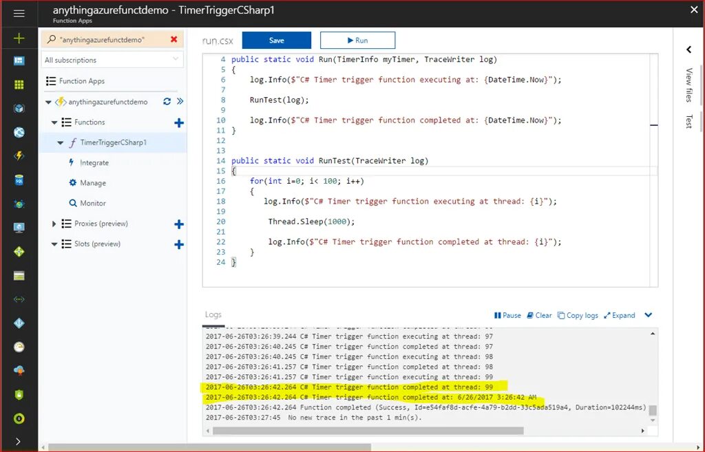The height and width of the screenshot is (452, 705).
Task: Collapse the Slots (preview) node
Action: (54, 244)
